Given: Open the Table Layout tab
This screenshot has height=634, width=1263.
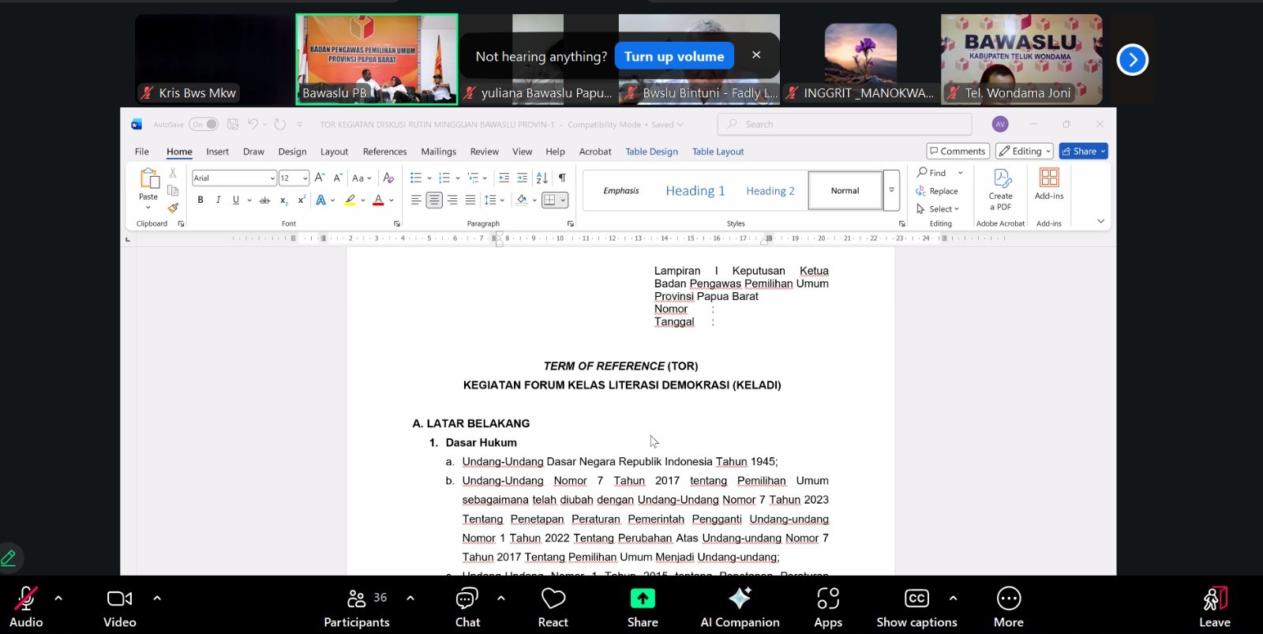Looking at the screenshot, I should tap(718, 152).
